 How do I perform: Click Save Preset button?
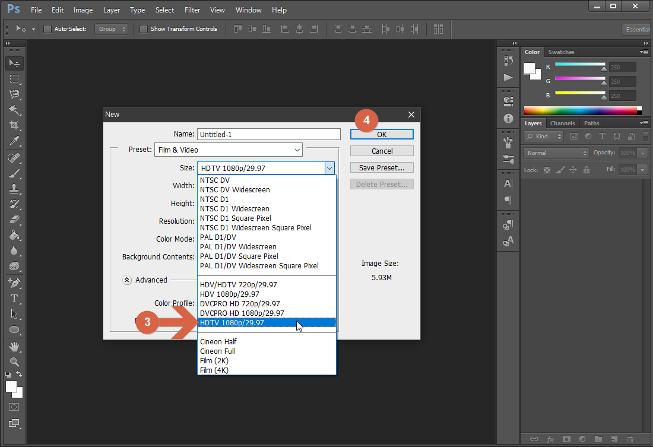coord(382,167)
